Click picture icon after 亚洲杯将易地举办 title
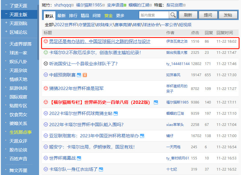Viewport: 241px width, 175px height. (142, 136)
